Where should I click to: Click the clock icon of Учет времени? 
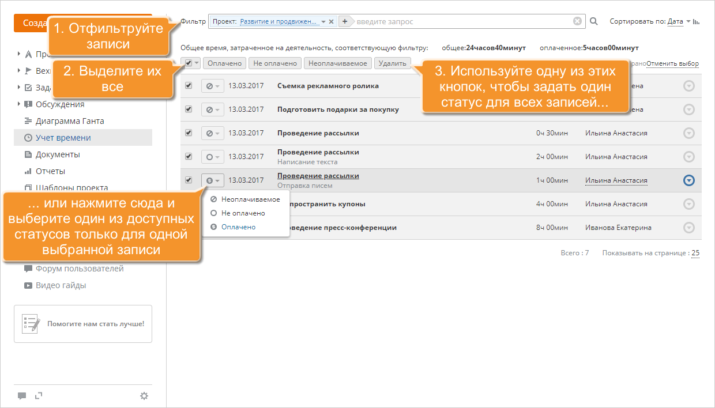pyautogui.click(x=28, y=138)
